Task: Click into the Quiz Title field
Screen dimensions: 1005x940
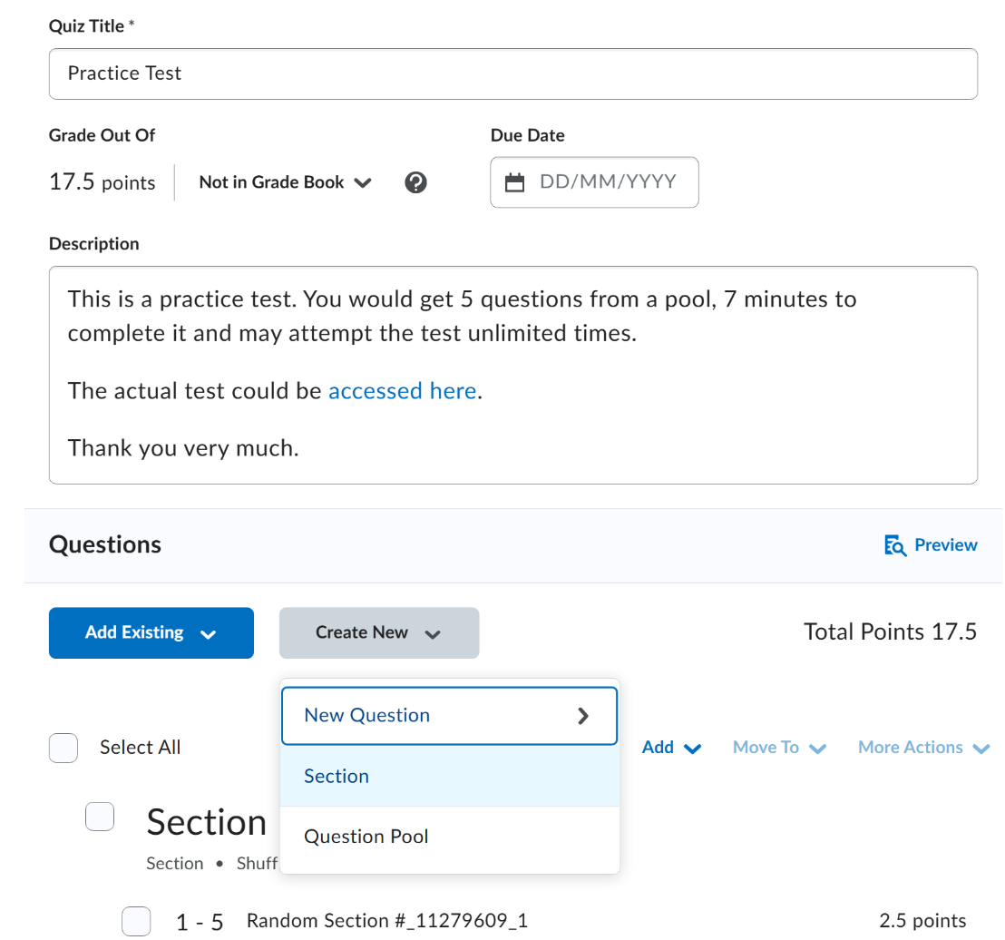Action: click(x=513, y=73)
